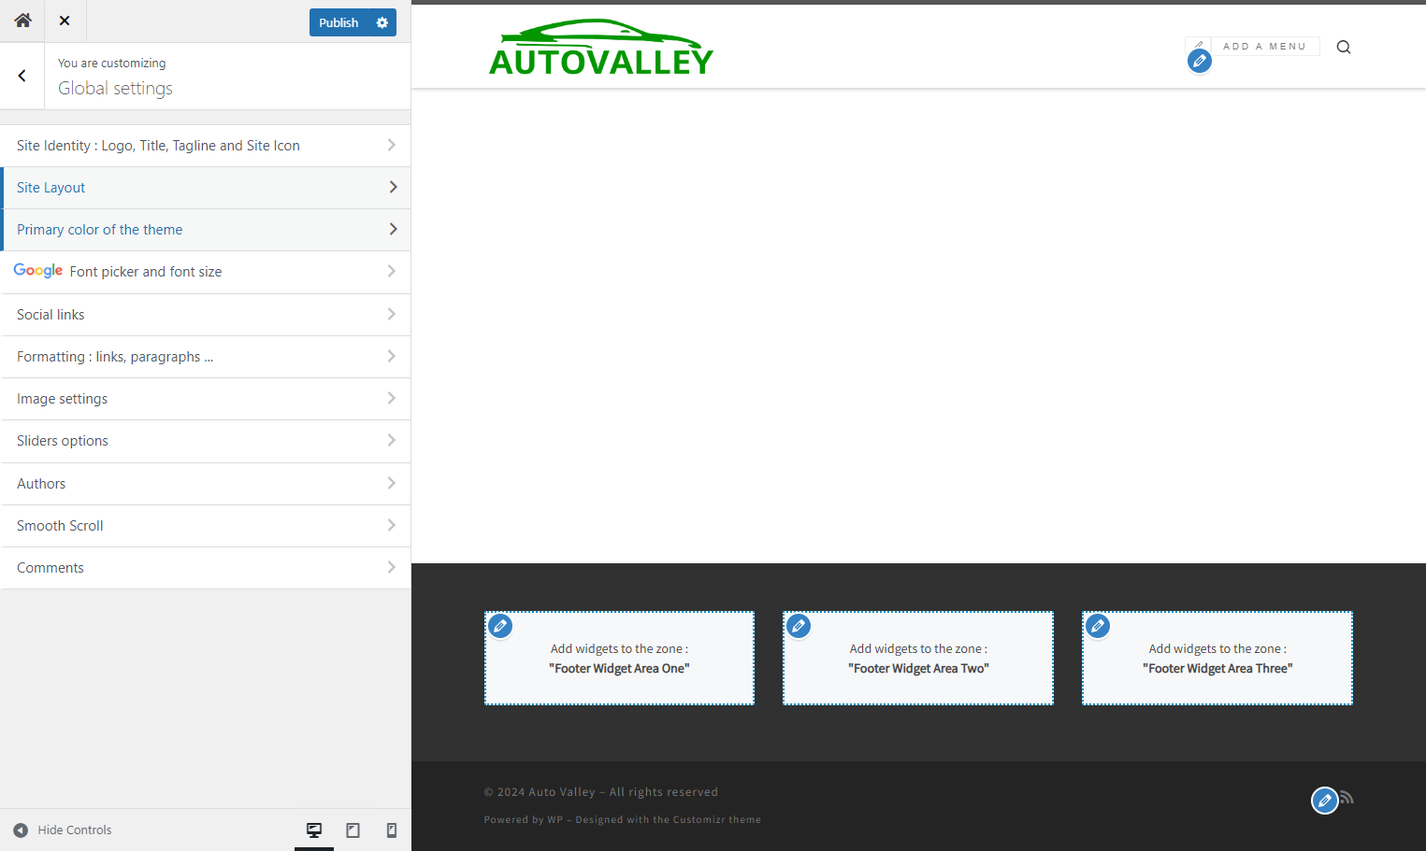The width and height of the screenshot is (1426, 851).
Task: Click the Auto Valley footer copyright link
Action: tap(562, 792)
